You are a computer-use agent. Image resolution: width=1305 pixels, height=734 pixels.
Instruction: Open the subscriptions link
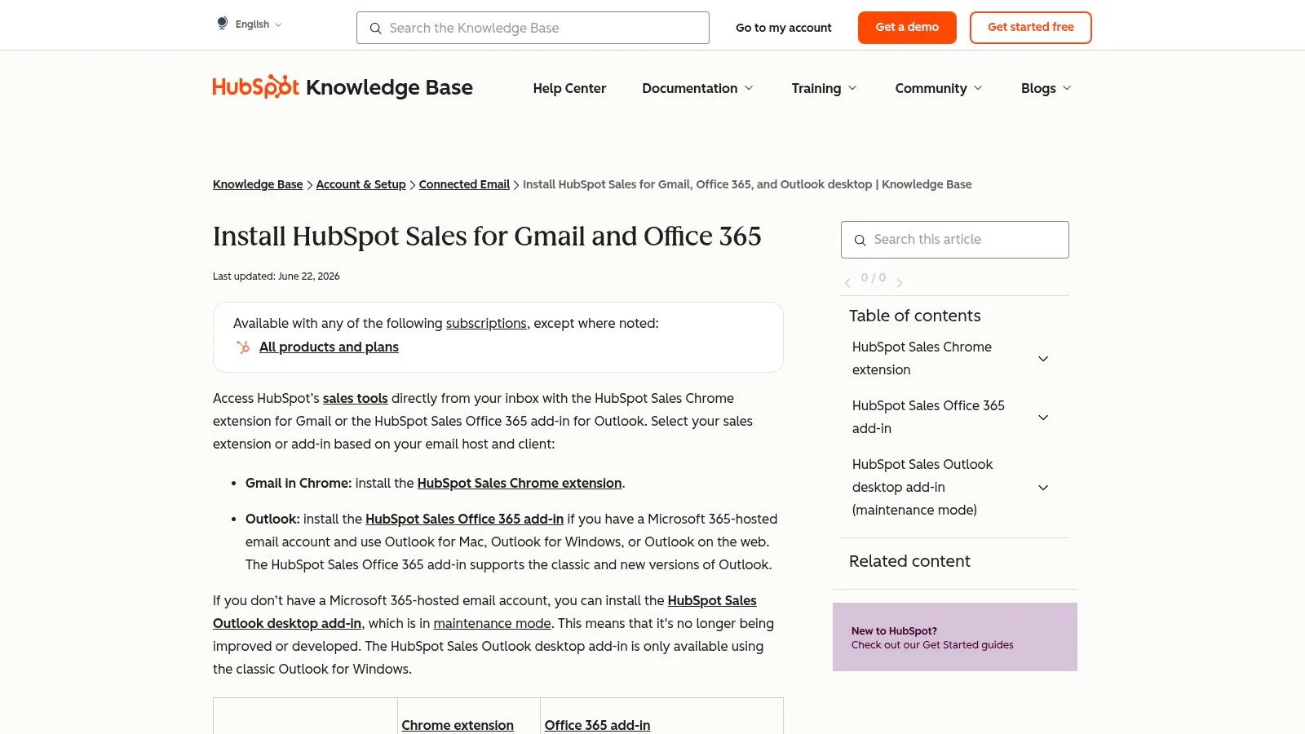point(486,324)
